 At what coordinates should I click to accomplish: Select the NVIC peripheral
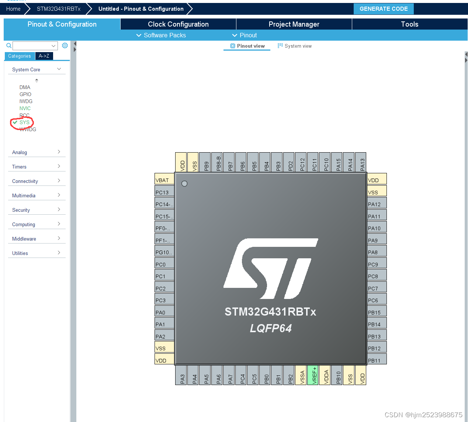click(x=25, y=108)
